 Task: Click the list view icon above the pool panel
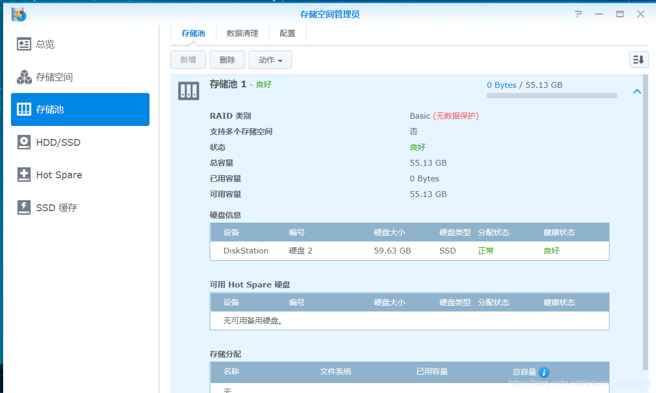[638, 60]
